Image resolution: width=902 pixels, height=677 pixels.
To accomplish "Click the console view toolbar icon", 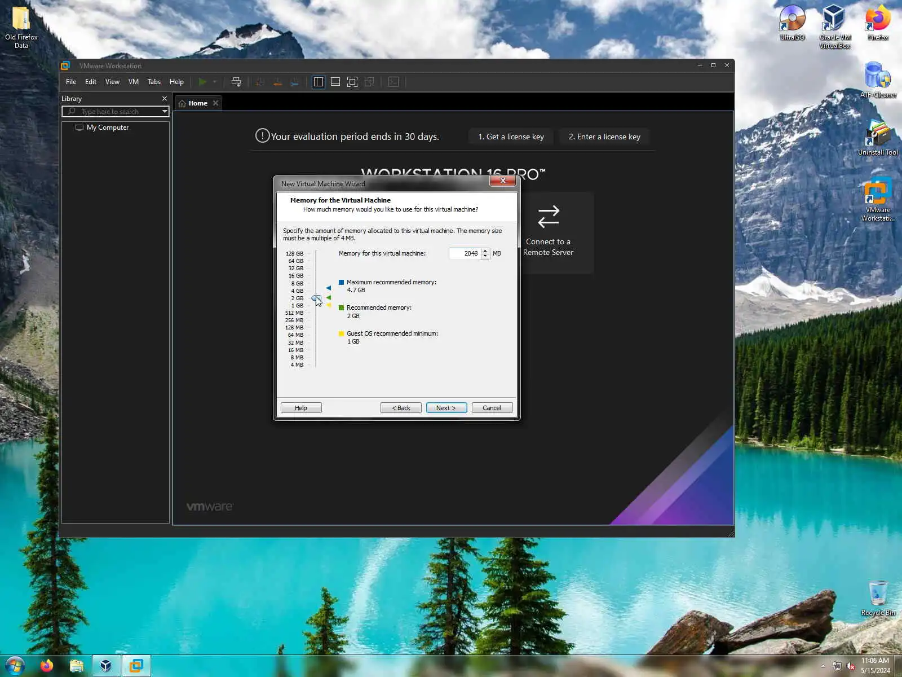I will 393,82.
